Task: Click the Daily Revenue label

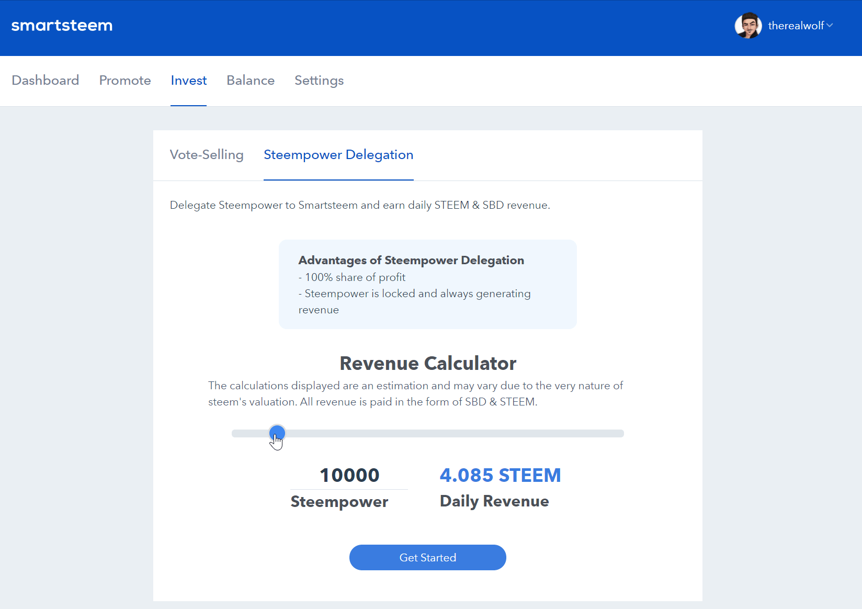Action: click(494, 501)
